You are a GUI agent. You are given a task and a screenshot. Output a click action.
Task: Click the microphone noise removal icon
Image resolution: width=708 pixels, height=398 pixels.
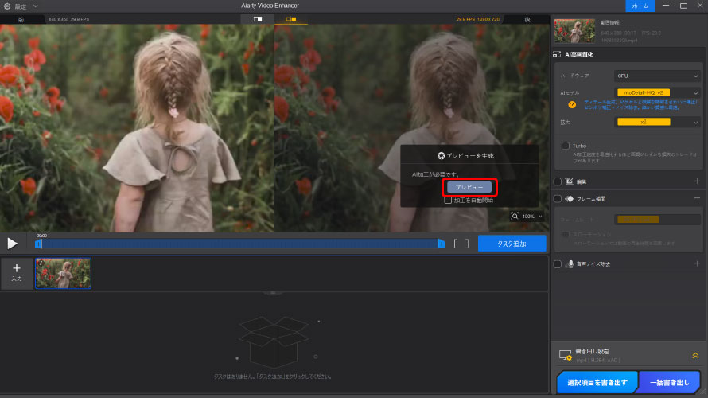click(x=570, y=263)
